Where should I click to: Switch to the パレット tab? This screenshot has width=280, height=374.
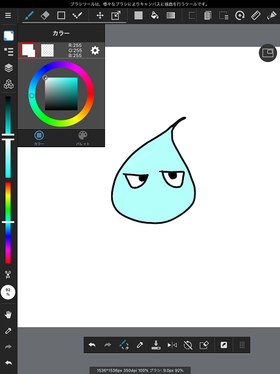(x=83, y=138)
